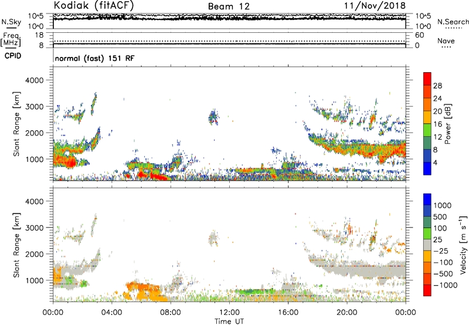This screenshot has width=469, height=325.
Task: Click the 'Kodiak (fitACF)' plot title
Action: pos(94,5)
